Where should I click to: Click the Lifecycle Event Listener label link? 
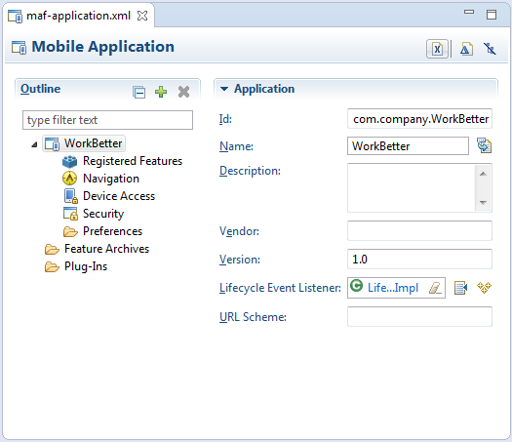coord(280,288)
